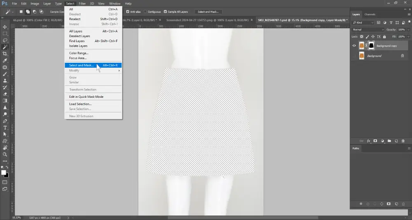The image size is (412, 220).
Task: Switch to the Channels tab
Action: (370, 14)
